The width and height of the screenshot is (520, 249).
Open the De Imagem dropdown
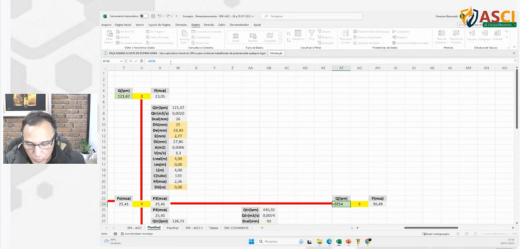coord(155,32)
